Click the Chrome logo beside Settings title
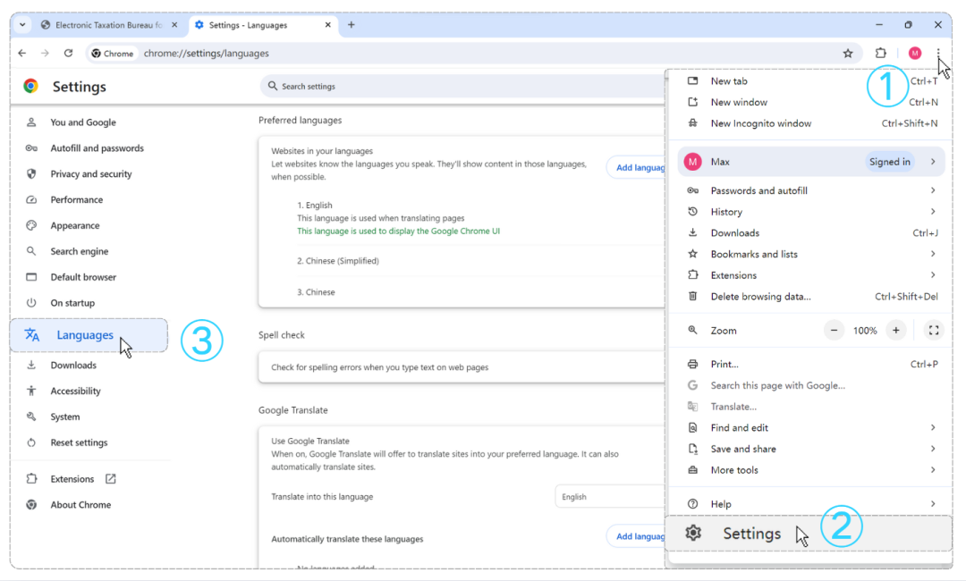966x581 pixels. click(30, 87)
